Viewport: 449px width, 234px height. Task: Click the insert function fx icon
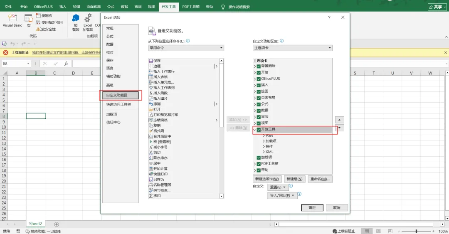(x=66, y=64)
